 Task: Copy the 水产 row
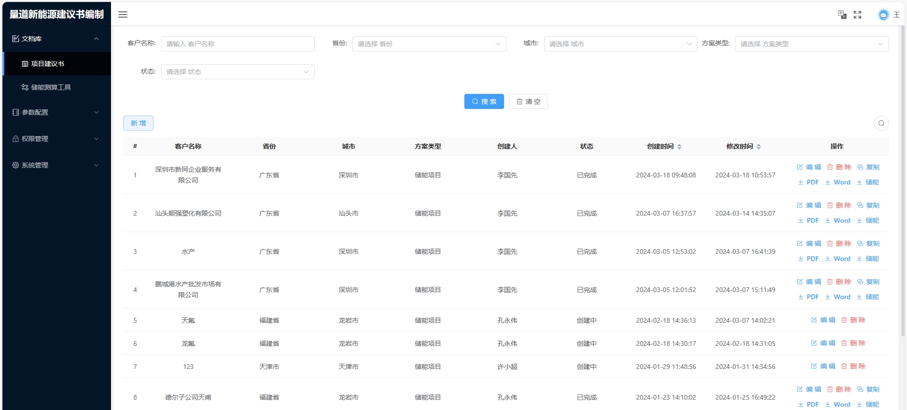(868, 243)
